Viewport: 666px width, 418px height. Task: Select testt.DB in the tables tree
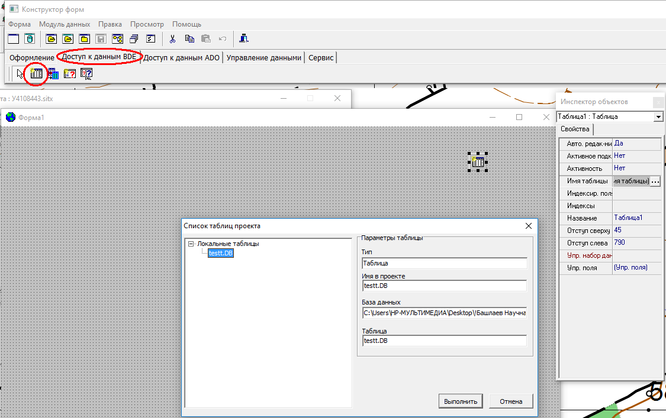[x=221, y=254]
